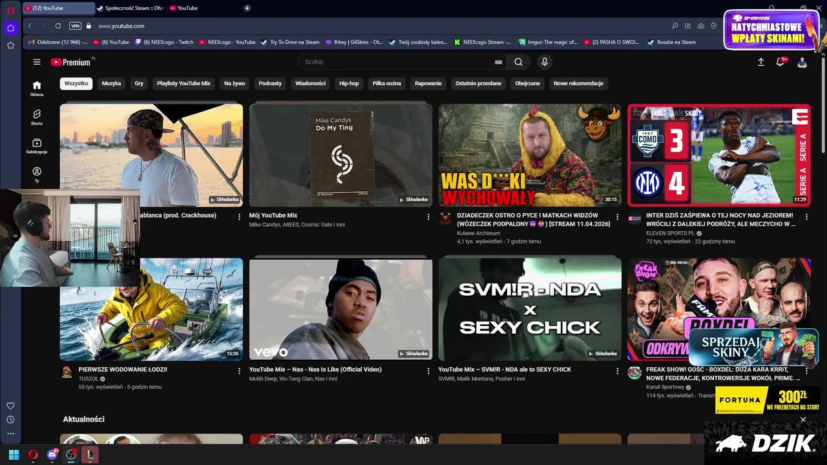Open more options for Mój YouTube Mix
Image resolution: width=827 pixels, height=465 pixels.
tap(428, 217)
